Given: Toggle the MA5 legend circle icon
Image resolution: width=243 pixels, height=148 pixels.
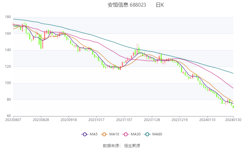Looking at the screenshot, I should point(85,134).
